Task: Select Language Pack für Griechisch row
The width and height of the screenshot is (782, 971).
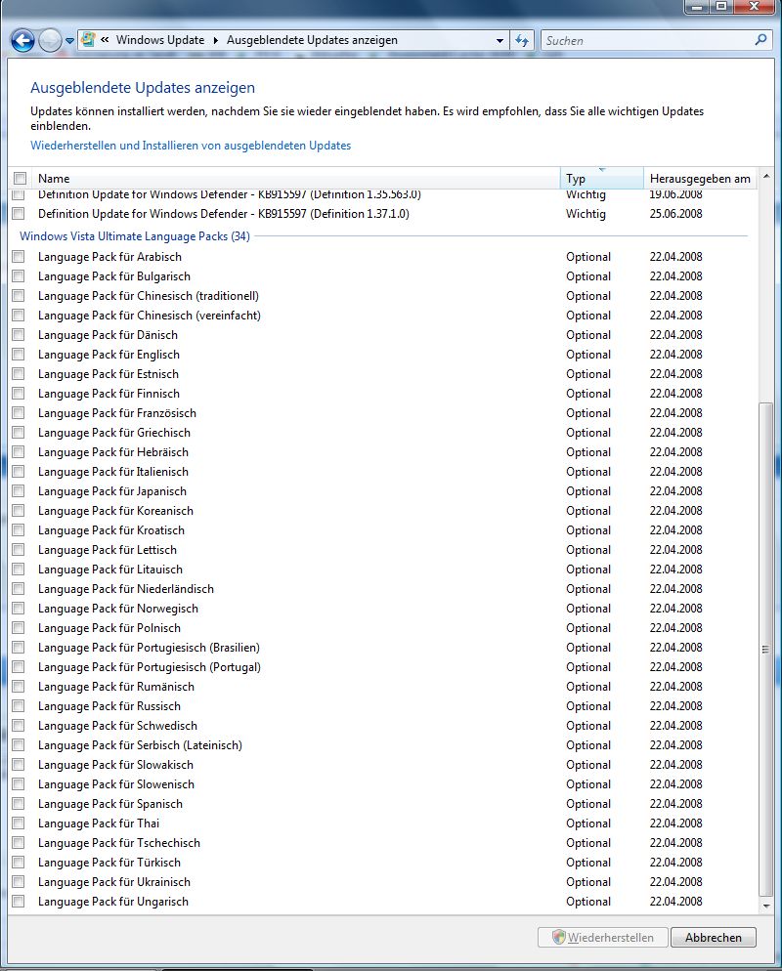Action: click(383, 433)
